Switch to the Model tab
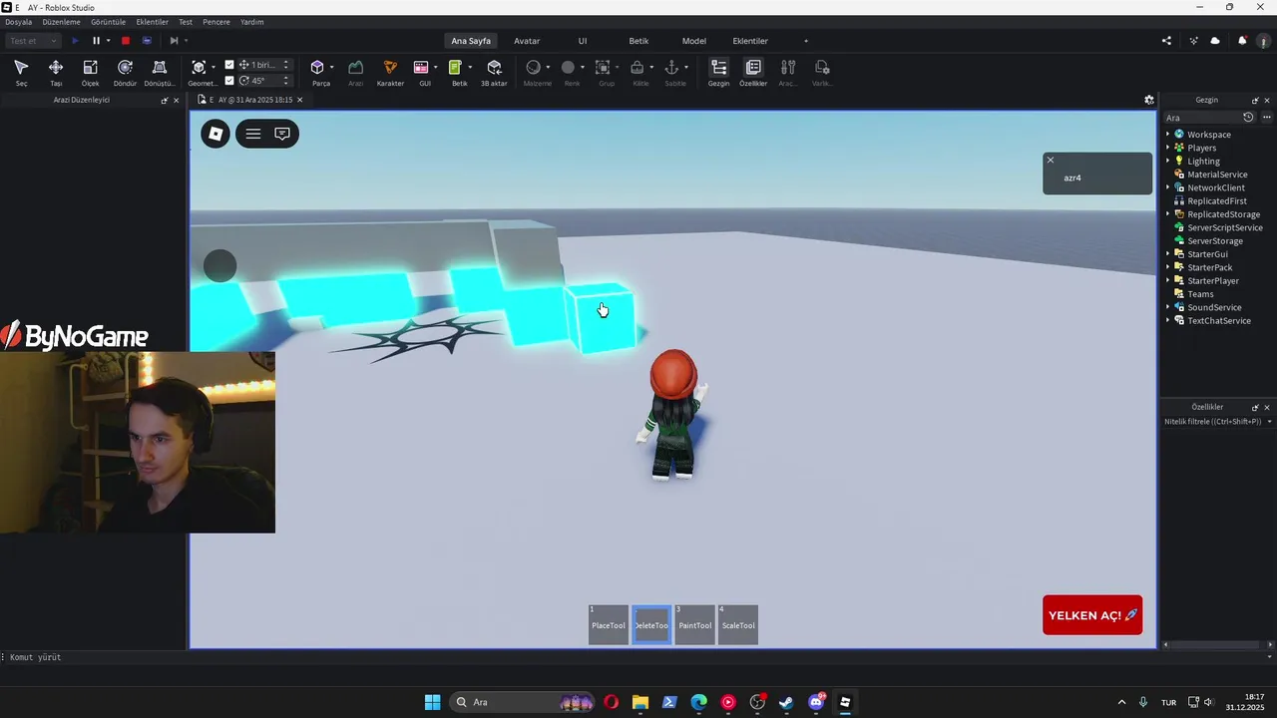 [694, 41]
